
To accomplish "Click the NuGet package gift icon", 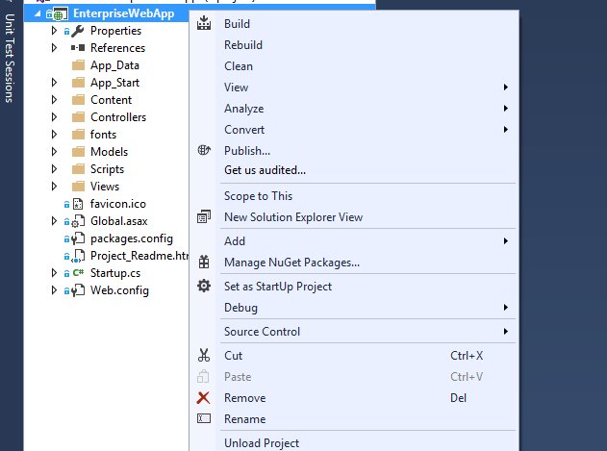I will [204, 263].
